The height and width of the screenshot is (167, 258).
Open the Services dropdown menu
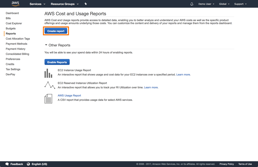click(37, 4)
